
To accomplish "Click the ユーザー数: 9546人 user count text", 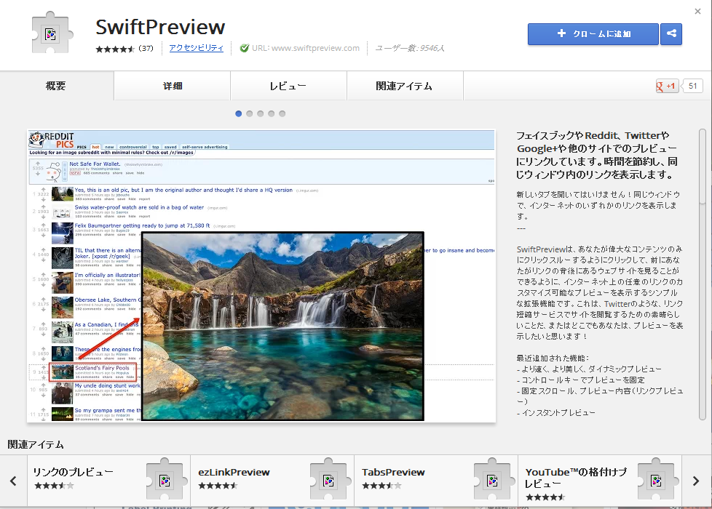I will tap(410, 48).
